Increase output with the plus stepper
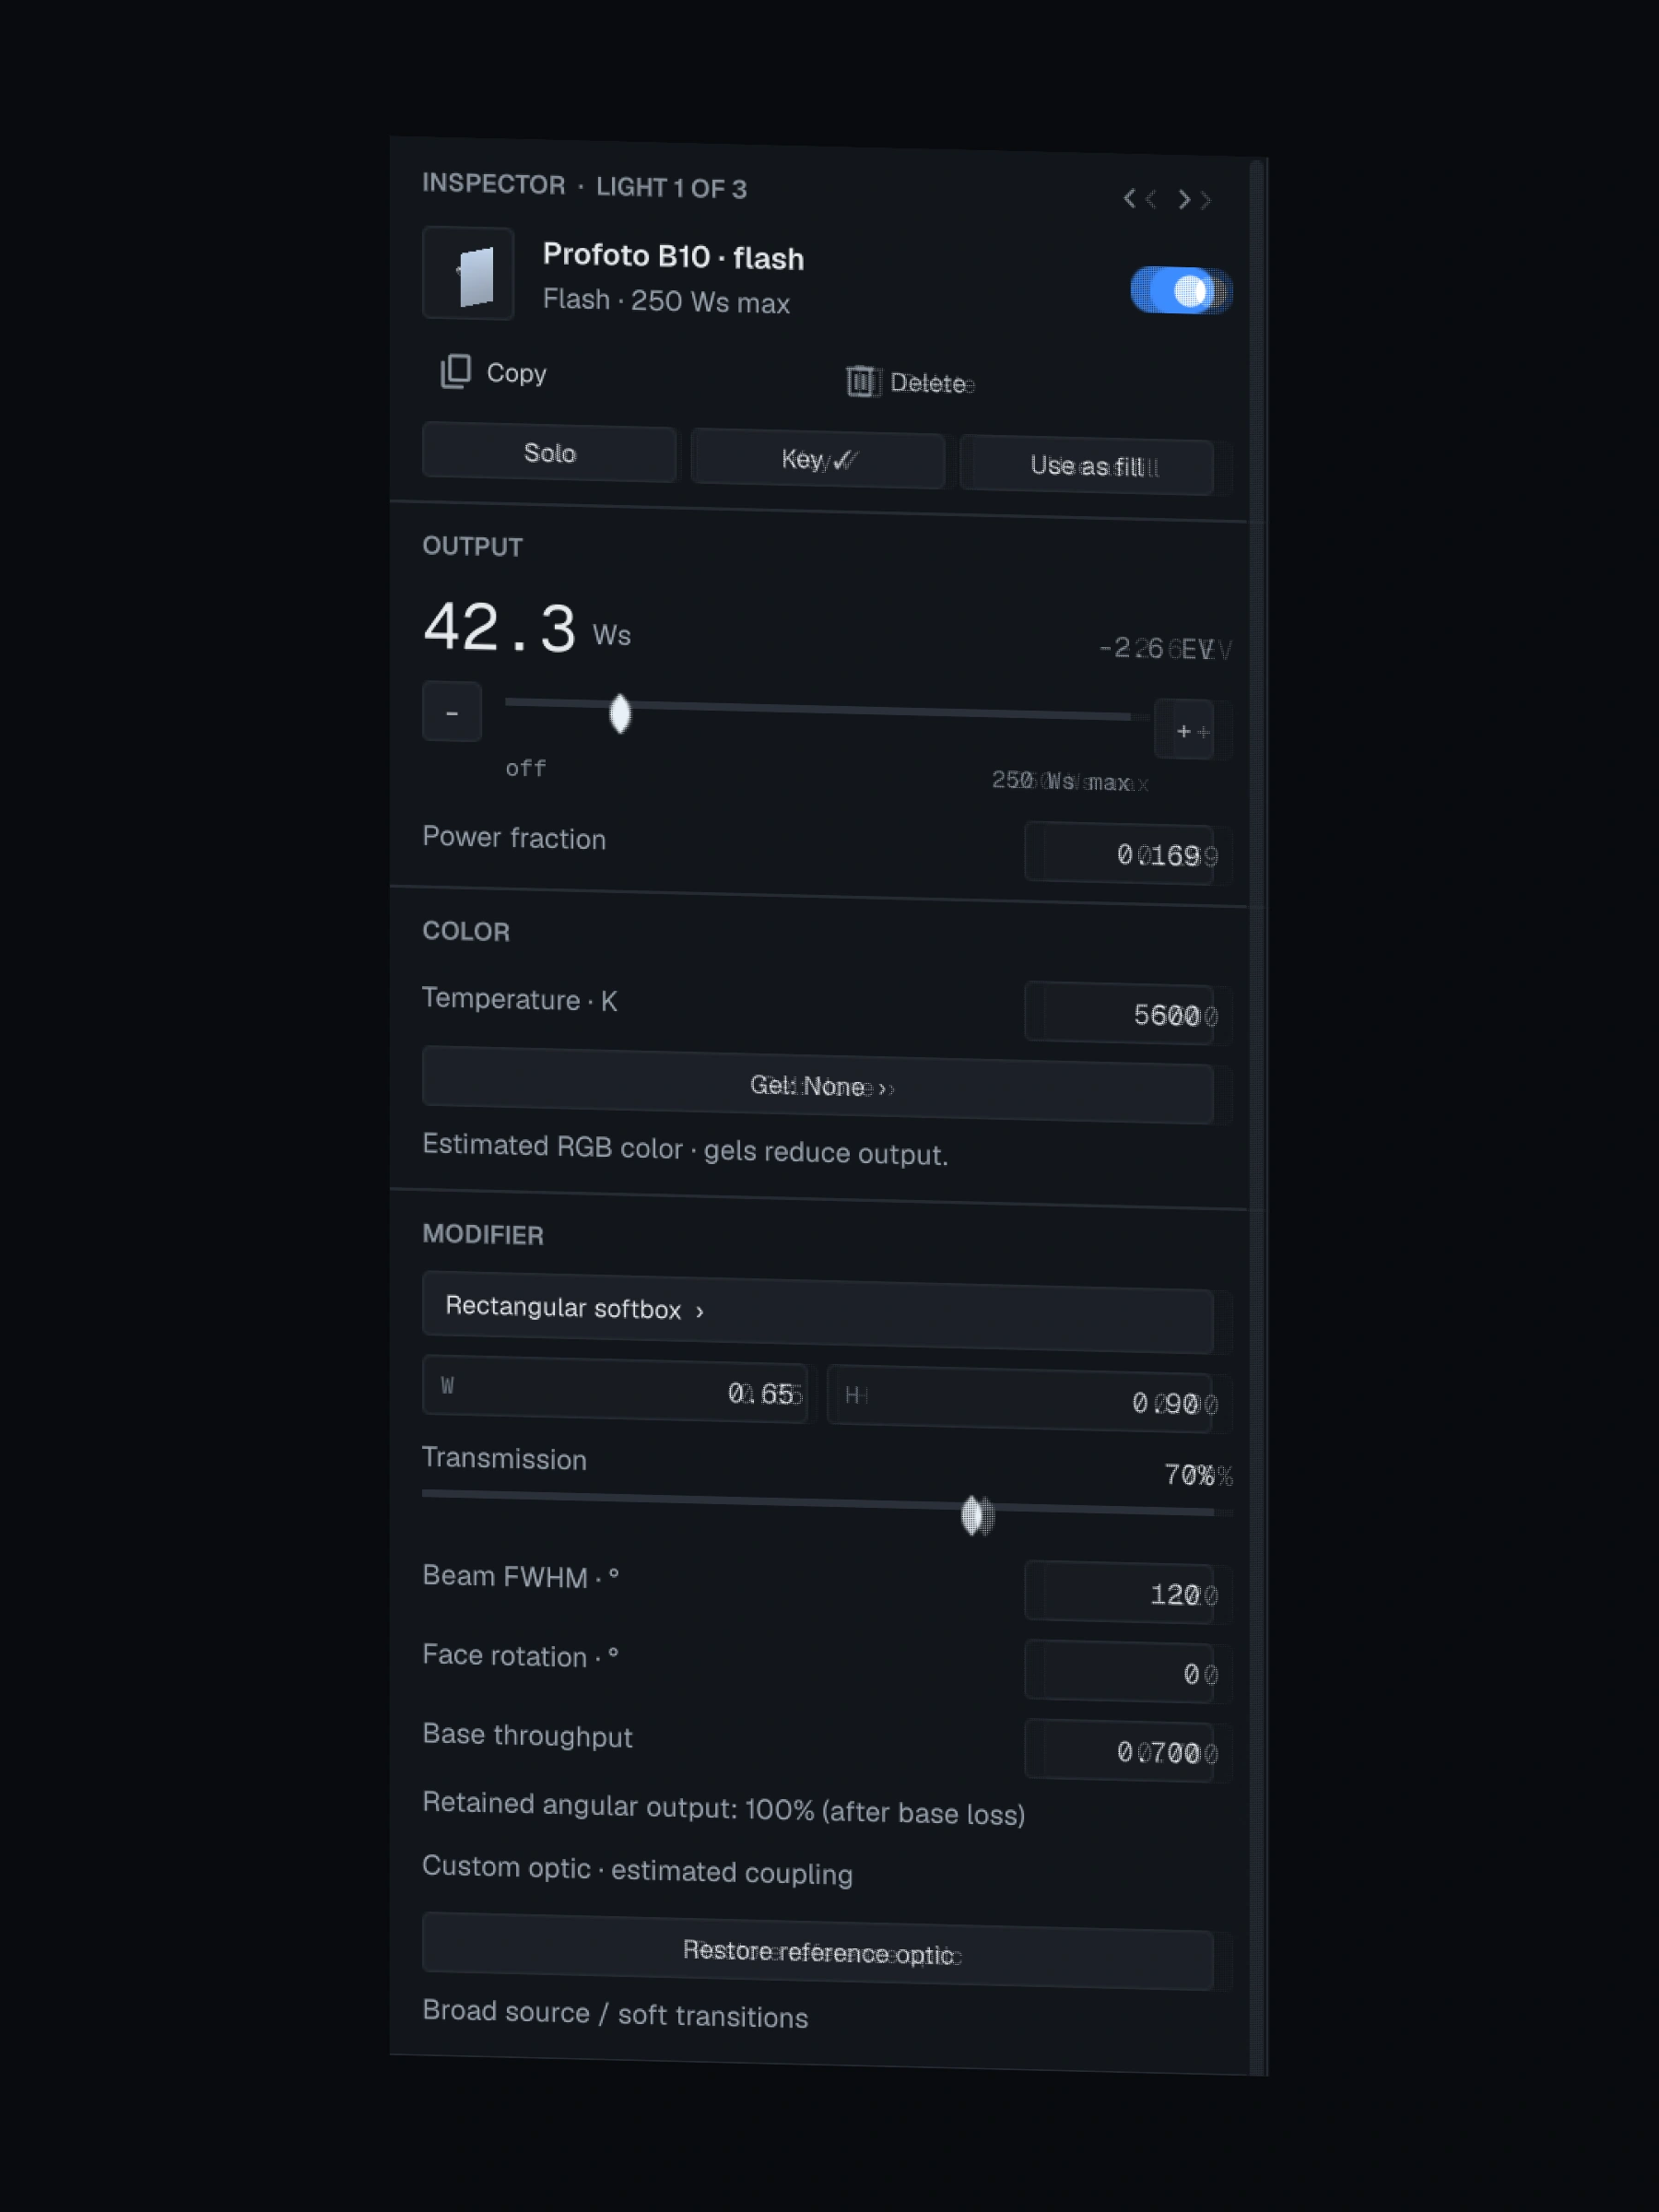Image resolution: width=1659 pixels, height=2212 pixels. [1184, 730]
